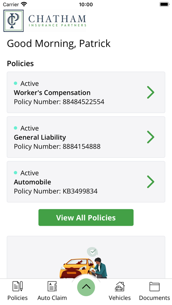
Task: Tap the Auto Claim document icon
Action: click(52, 286)
